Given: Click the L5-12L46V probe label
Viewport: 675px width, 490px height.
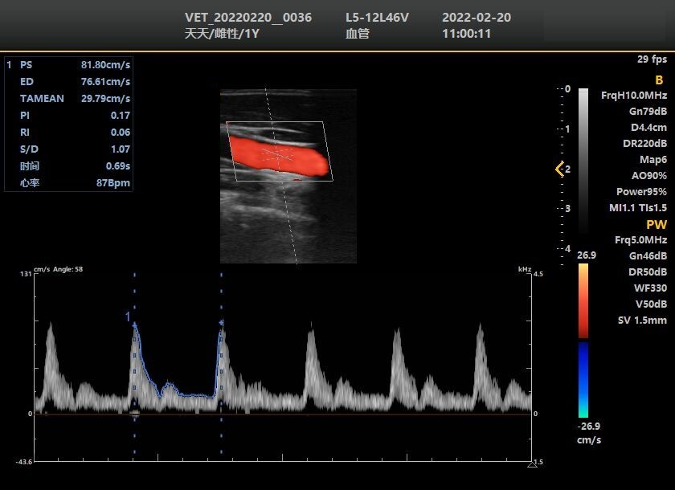Looking at the screenshot, I should point(378,18).
